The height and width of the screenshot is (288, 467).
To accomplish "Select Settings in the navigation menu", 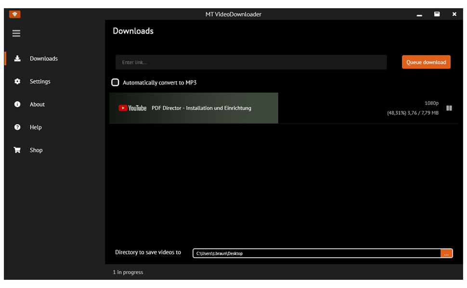I will (x=40, y=81).
